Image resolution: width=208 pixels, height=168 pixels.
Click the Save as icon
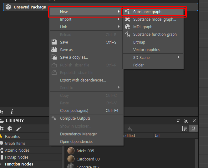point(54,50)
